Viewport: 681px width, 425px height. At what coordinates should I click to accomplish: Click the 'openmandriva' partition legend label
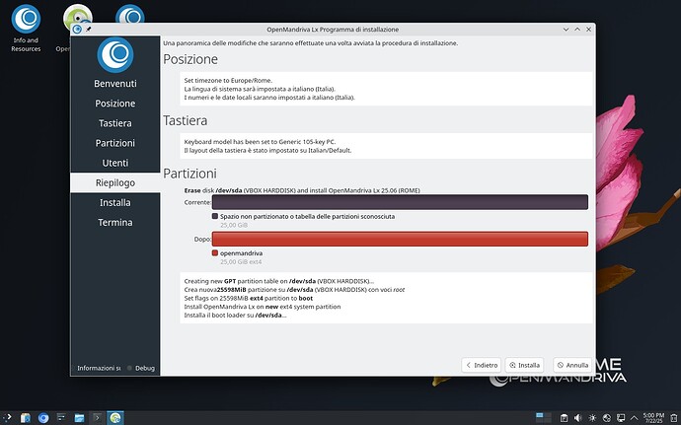241,253
